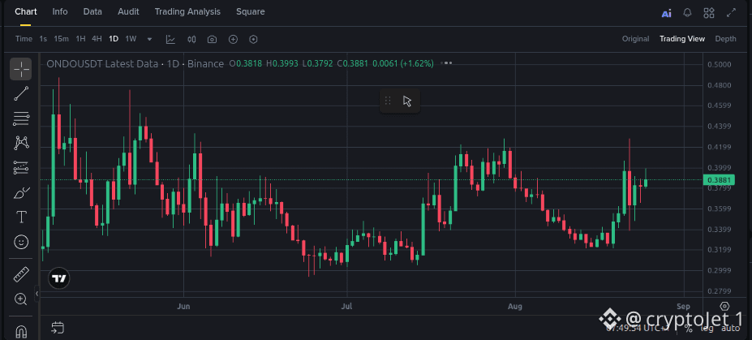Expand the more timeframes dropdown arrow
The image size is (752, 340).
(149, 39)
